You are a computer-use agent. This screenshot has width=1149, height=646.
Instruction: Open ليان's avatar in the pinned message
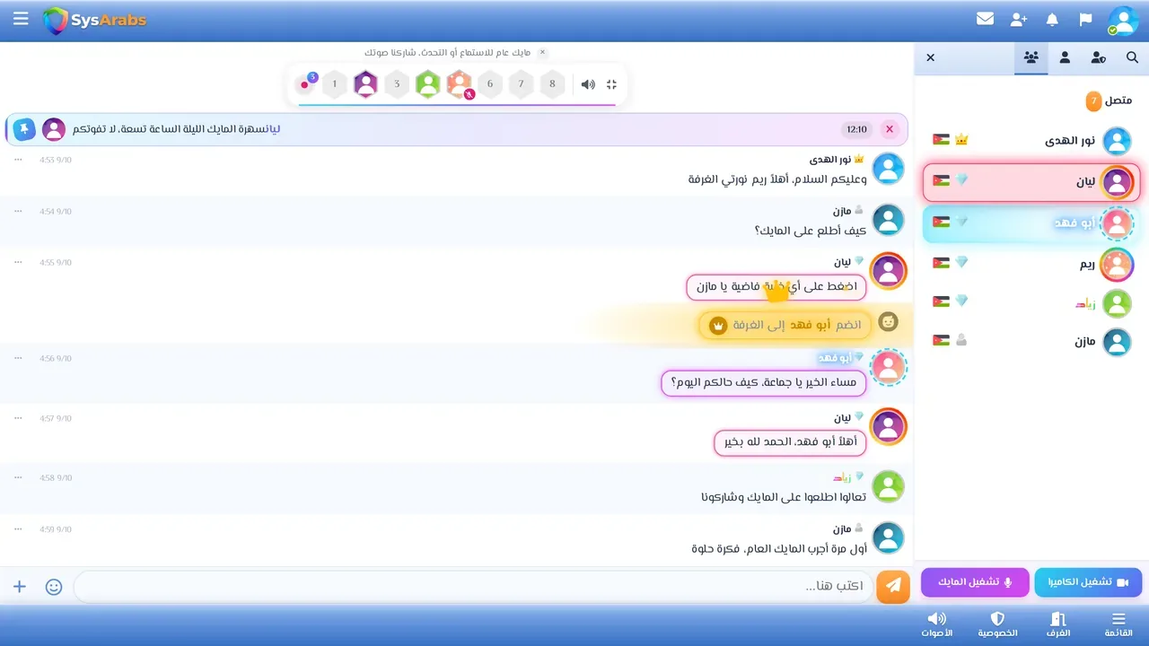54,129
